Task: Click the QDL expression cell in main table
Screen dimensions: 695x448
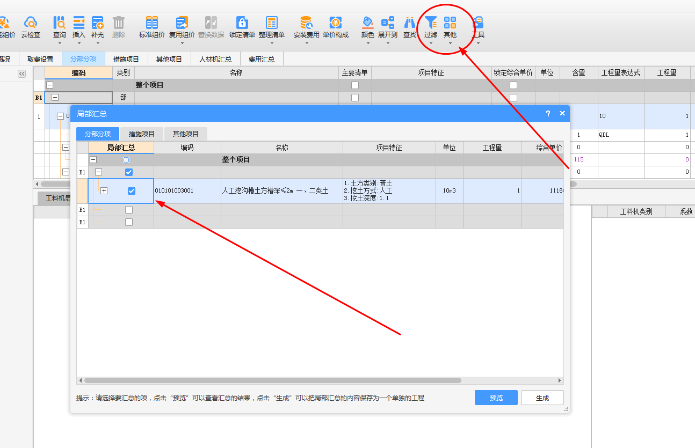Action: tap(621, 135)
